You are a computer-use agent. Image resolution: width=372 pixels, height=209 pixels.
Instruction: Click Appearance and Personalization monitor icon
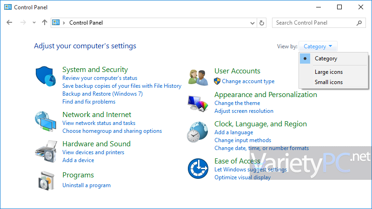[198, 103]
